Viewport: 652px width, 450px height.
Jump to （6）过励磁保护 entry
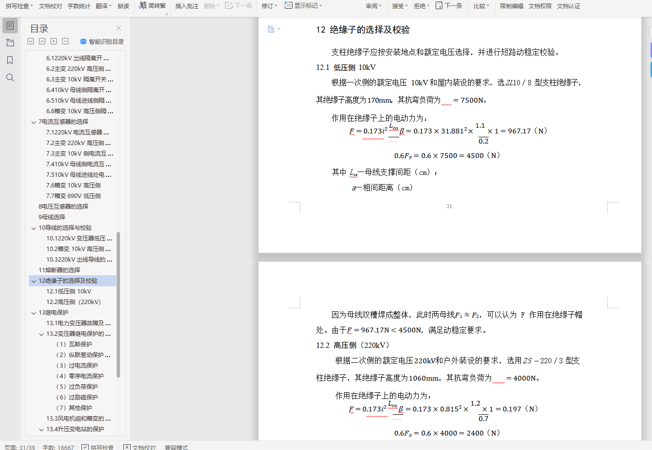[77, 397]
